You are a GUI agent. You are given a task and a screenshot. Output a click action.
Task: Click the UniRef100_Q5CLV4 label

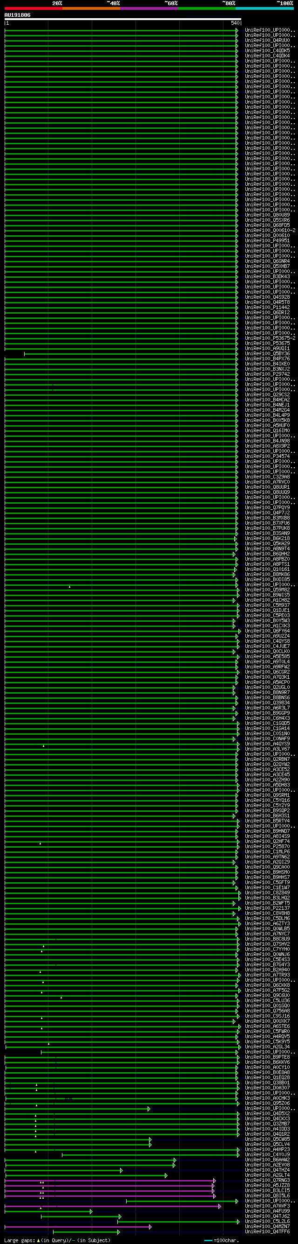point(267,1144)
